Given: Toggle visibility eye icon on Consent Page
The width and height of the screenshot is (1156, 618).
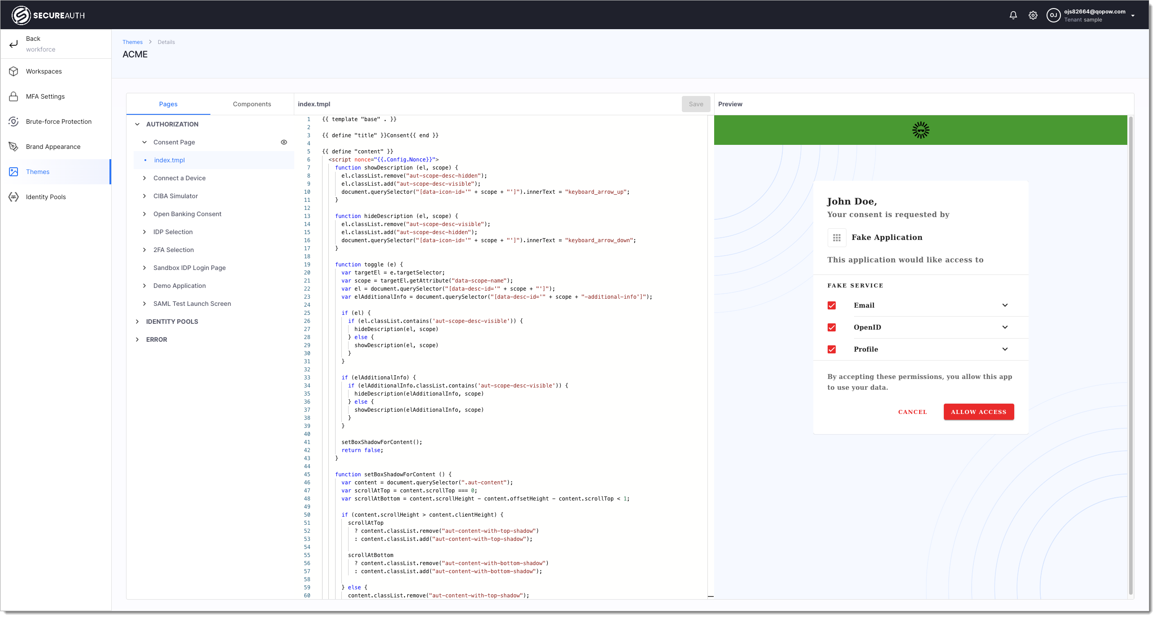Looking at the screenshot, I should point(284,142).
